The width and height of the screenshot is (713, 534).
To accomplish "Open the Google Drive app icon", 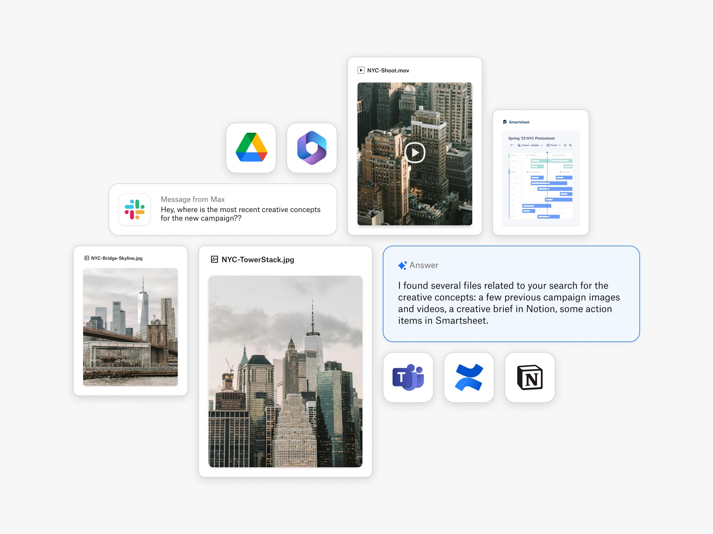I will pyautogui.click(x=251, y=148).
